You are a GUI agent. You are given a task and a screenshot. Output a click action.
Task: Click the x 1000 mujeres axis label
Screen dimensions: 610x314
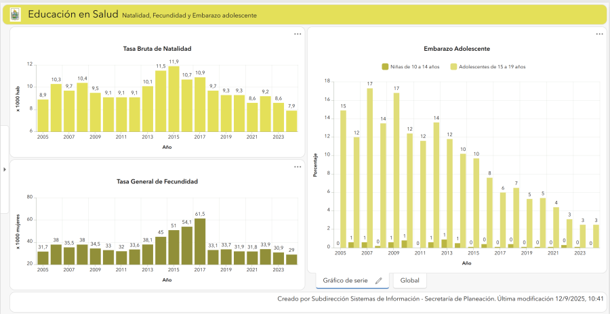click(19, 231)
